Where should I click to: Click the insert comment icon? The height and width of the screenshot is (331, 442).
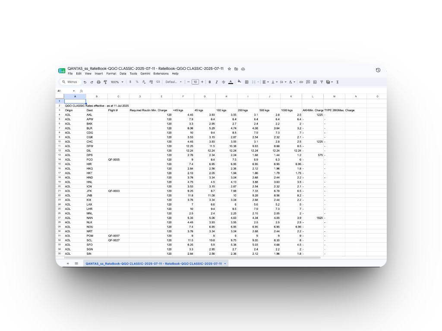[x=308, y=82]
